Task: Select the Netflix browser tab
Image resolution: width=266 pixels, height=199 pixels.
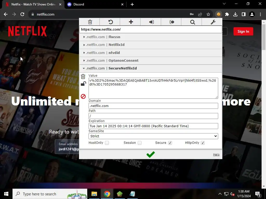Action: click(x=33, y=4)
